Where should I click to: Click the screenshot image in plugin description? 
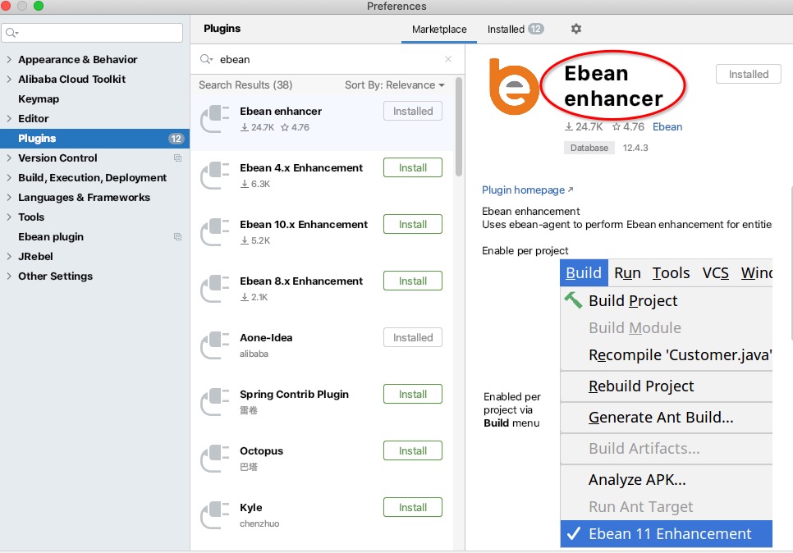click(666, 404)
